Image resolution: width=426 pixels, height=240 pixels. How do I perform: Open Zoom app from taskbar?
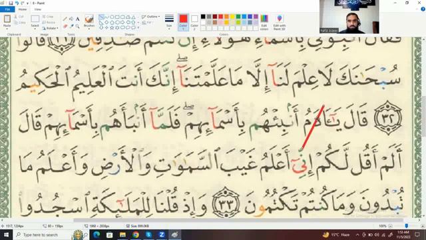tap(162, 235)
